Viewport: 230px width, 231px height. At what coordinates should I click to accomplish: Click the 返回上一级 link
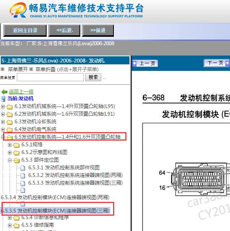[x=21, y=92]
